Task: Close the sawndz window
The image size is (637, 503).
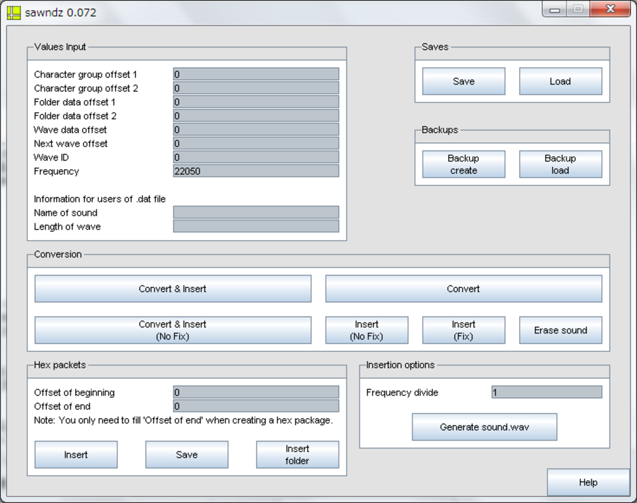Action: click(x=610, y=9)
